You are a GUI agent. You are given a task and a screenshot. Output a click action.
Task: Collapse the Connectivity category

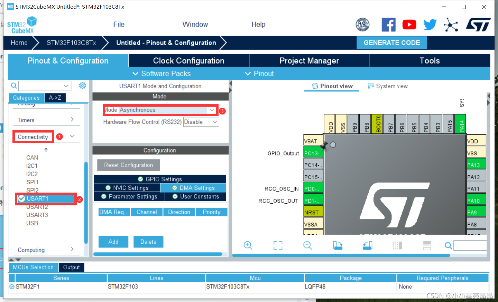click(x=72, y=136)
